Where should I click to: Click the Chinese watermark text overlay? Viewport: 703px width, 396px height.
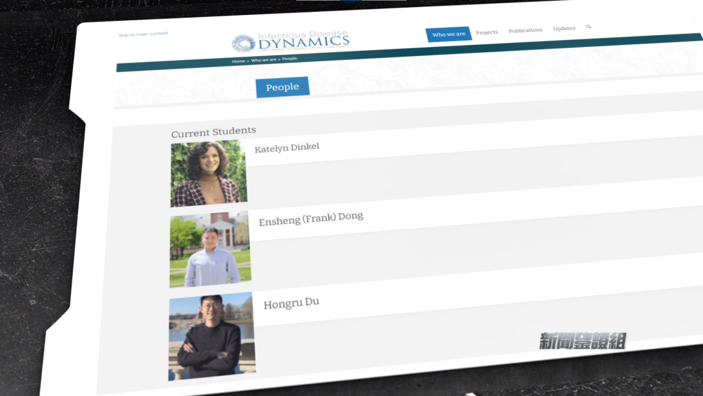pyautogui.click(x=582, y=341)
